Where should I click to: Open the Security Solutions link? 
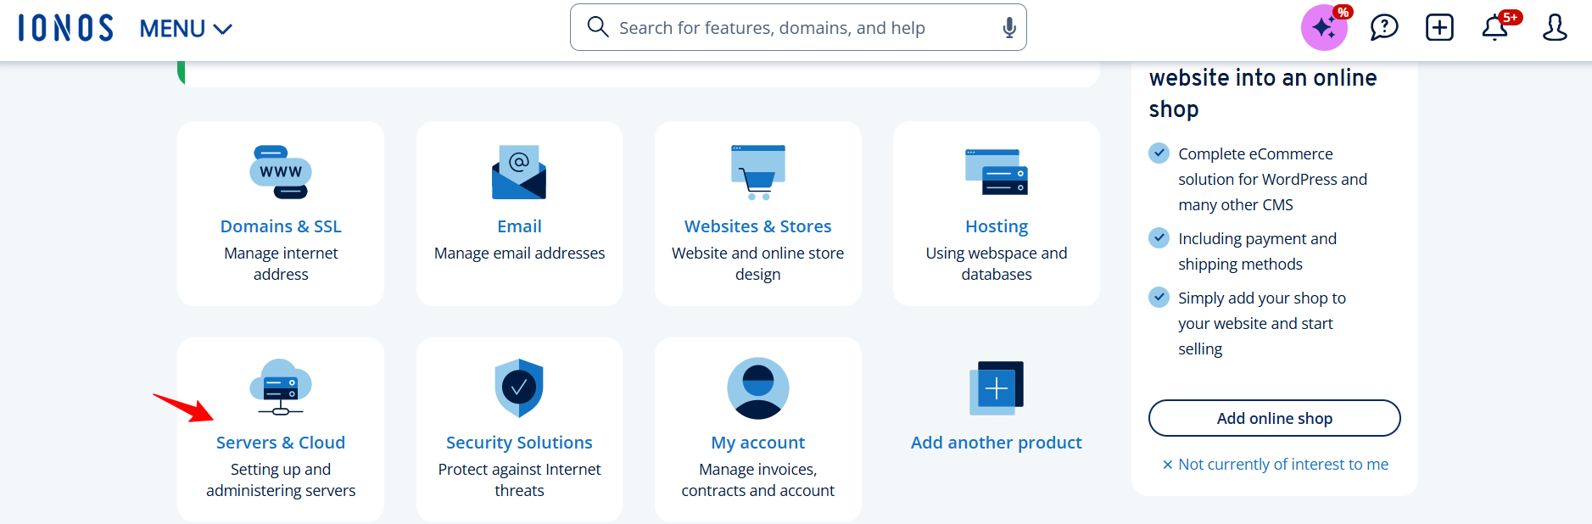pos(519,443)
